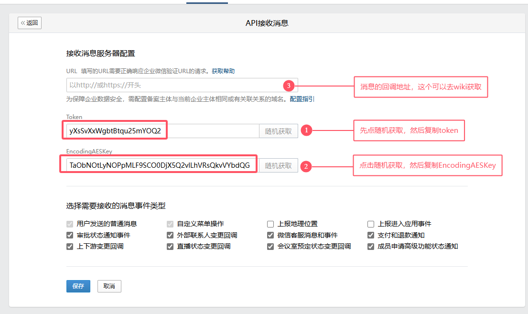The height and width of the screenshot is (314, 528).
Task: Focus the URL input field
Action: pos(182,85)
